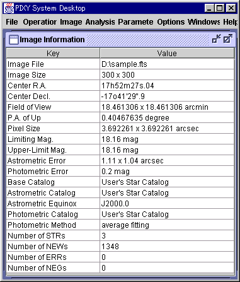This screenshot has height=282, width=240.
Task: Iconify the Image Information internal window
Action: tap(217, 39)
